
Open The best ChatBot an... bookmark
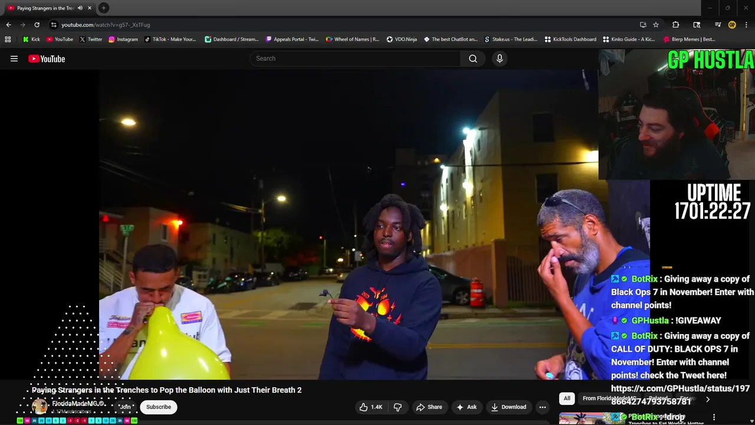pyautogui.click(x=451, y=40)
